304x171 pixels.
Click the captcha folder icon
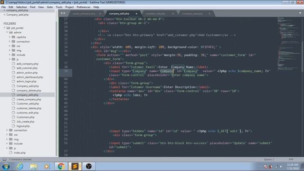[13, 37]
